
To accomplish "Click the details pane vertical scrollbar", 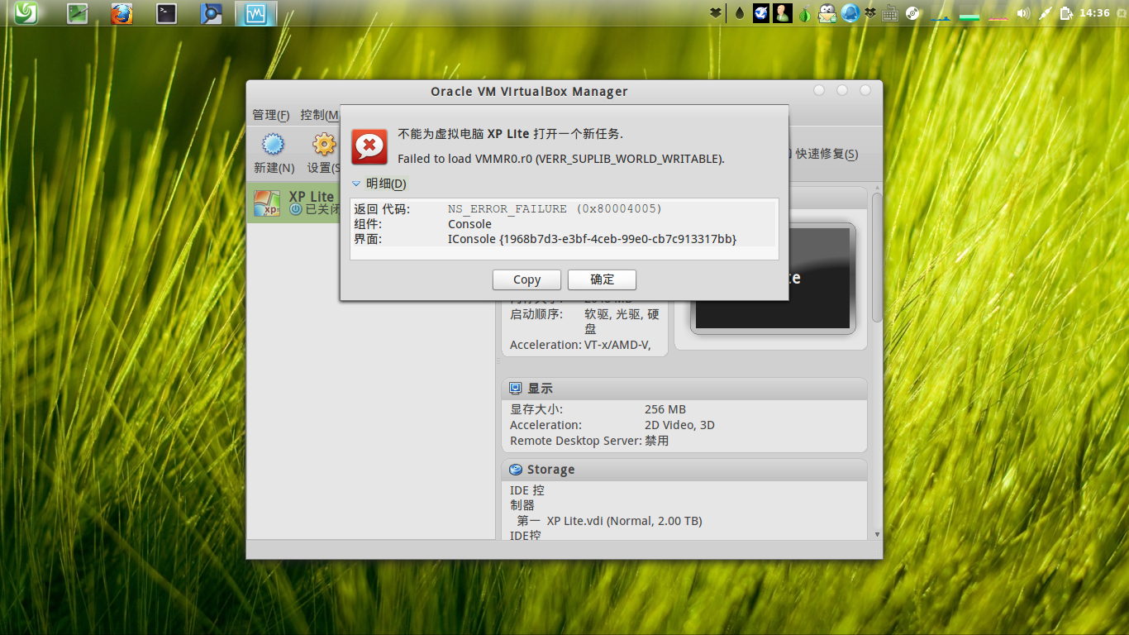I will pyautogui.click(x=877, y=256).
